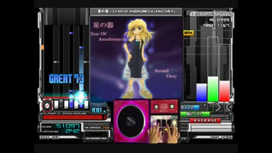The width and height of the screenshot is (272, 153).
Task: Click the MAX COMBO value 242
Action: pos(73,131)
